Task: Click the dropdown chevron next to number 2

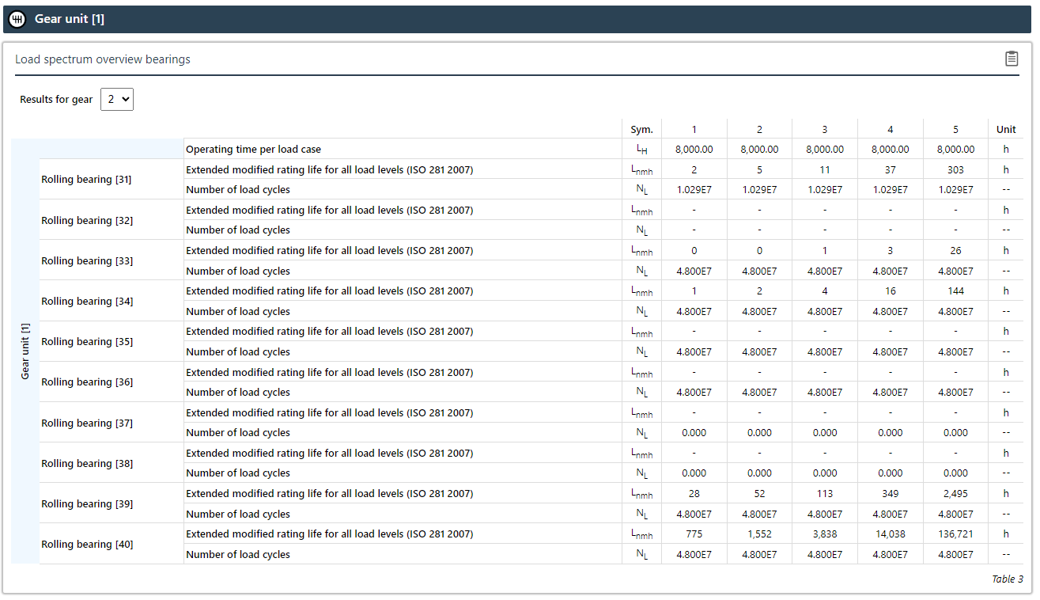Action: point(124,99)
